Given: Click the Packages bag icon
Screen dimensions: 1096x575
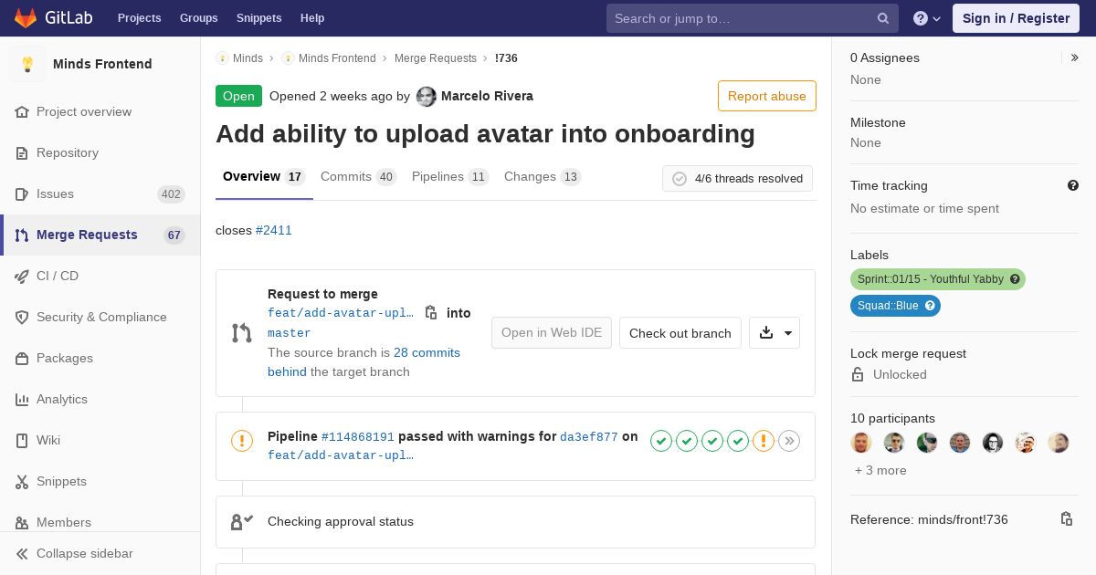Looking at the screenshot, I should point(22,358).
